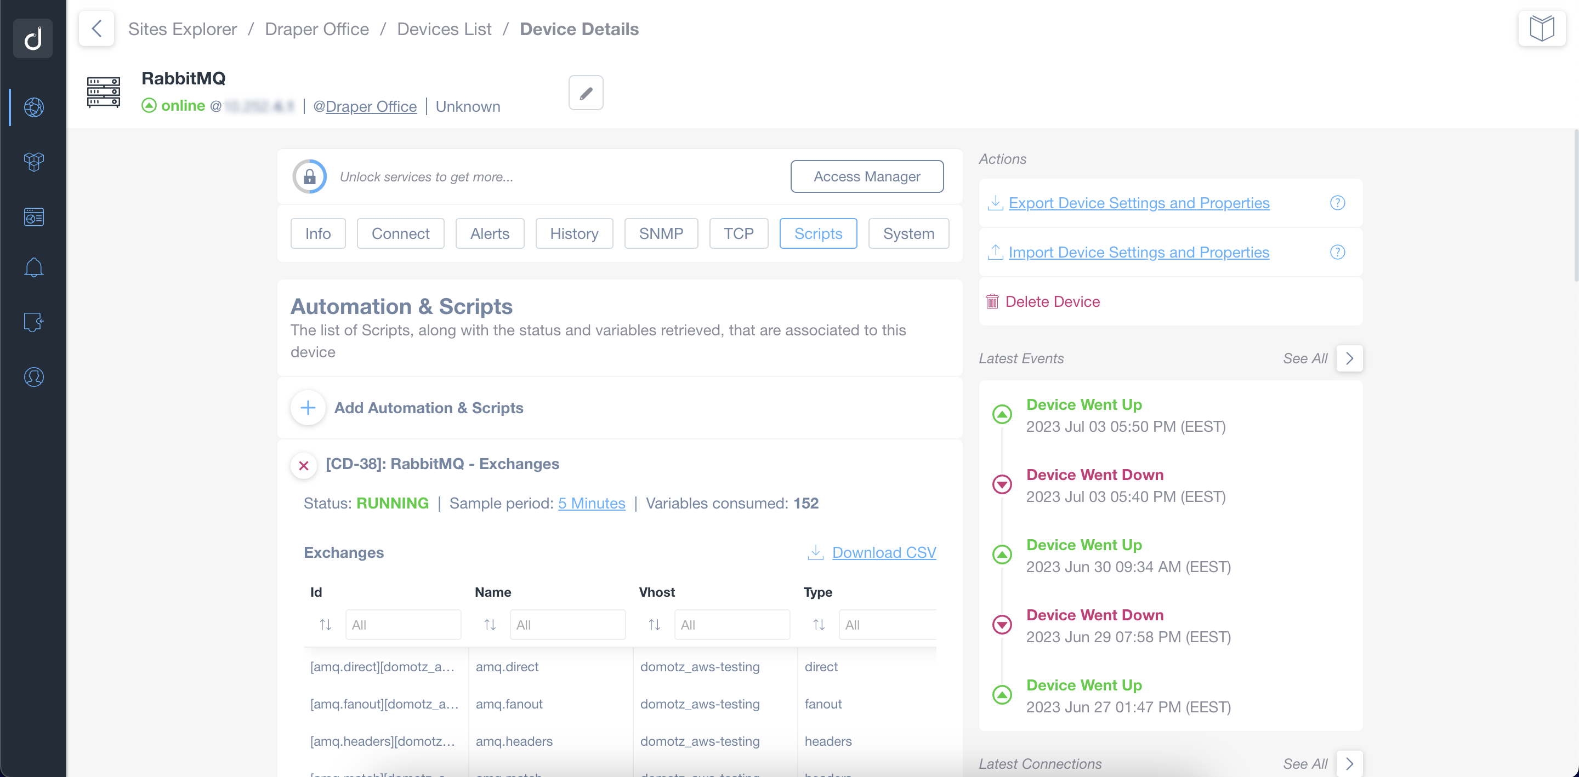
Task: Expand Latest Events See All arrow
Action: click(x=1349, y=358)
